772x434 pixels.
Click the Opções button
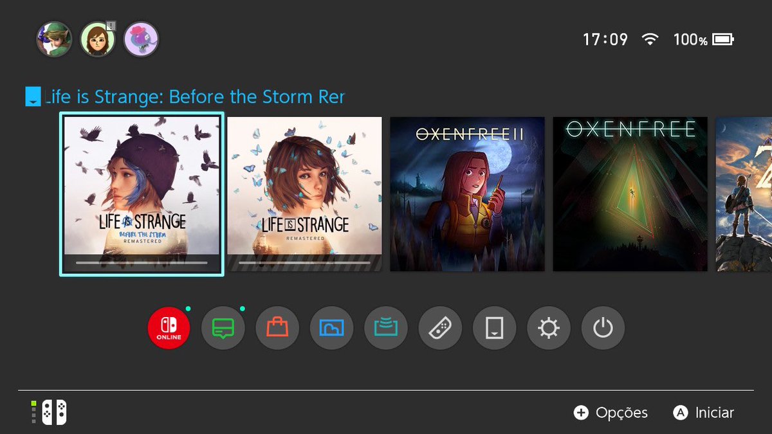click(x=611, y=413)
